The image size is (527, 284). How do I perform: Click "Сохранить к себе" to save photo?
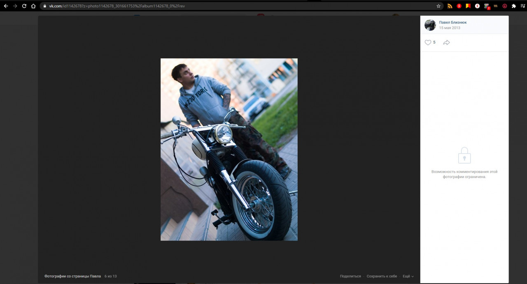tap(382, 276)
